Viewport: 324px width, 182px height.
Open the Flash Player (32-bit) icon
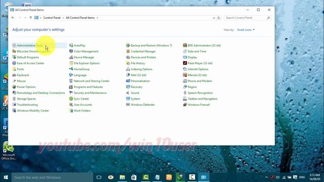185,63
